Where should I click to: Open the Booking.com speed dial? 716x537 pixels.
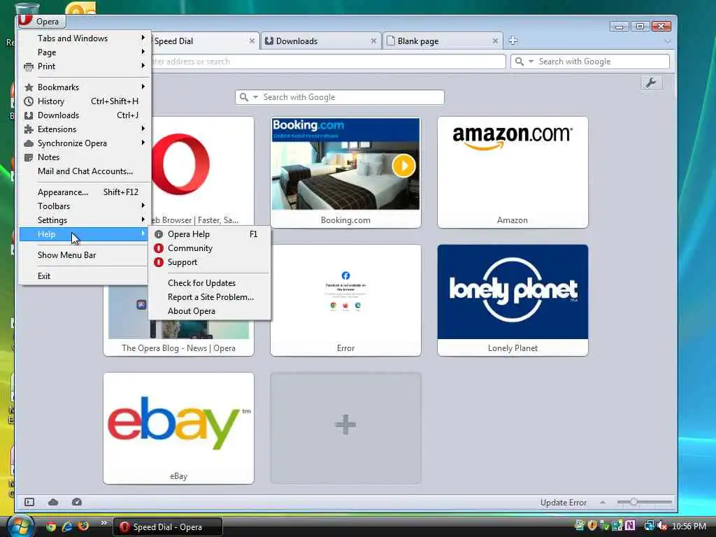coord(345,172)
